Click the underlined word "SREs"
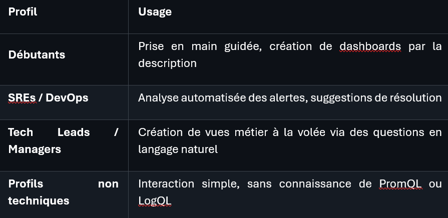 click(x=22, y=98)
